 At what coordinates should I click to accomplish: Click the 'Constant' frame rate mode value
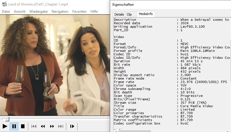tap(188, 78)
